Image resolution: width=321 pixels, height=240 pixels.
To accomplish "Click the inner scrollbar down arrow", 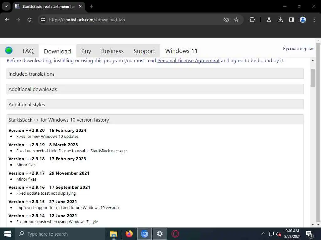I will point(313,224).
